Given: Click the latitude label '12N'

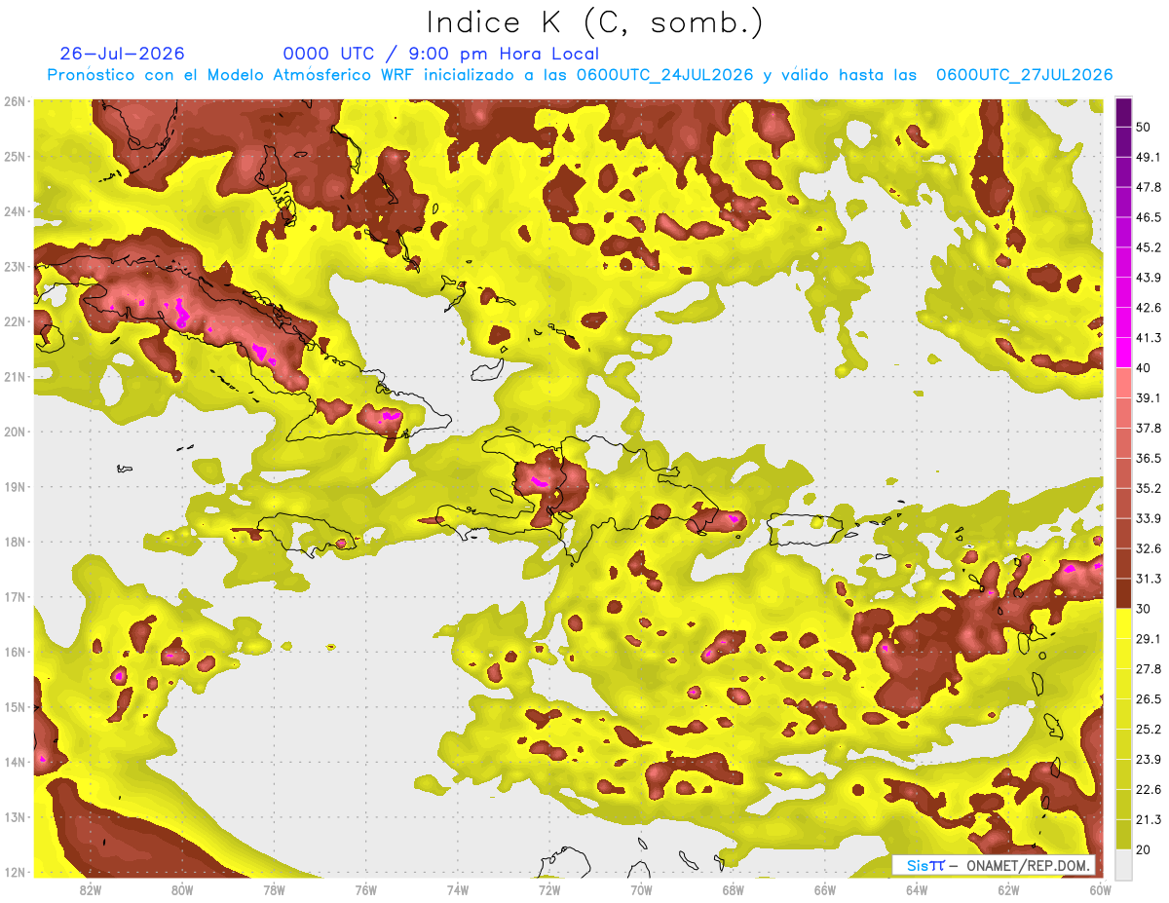Looking at the screenshot, I should coord(15,872).
